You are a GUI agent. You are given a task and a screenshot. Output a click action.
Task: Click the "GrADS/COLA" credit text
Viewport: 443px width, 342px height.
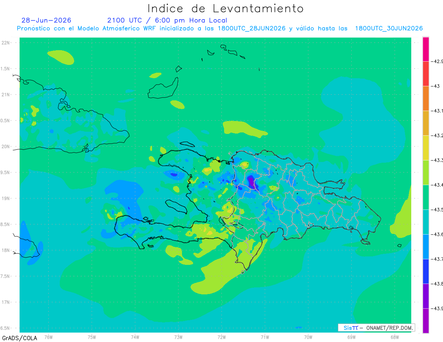[x=20, y=338]
